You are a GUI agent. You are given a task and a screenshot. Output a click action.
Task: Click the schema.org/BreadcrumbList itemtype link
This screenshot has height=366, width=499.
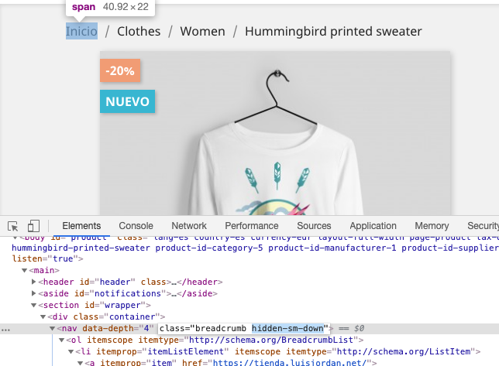(x=271, y=340)
